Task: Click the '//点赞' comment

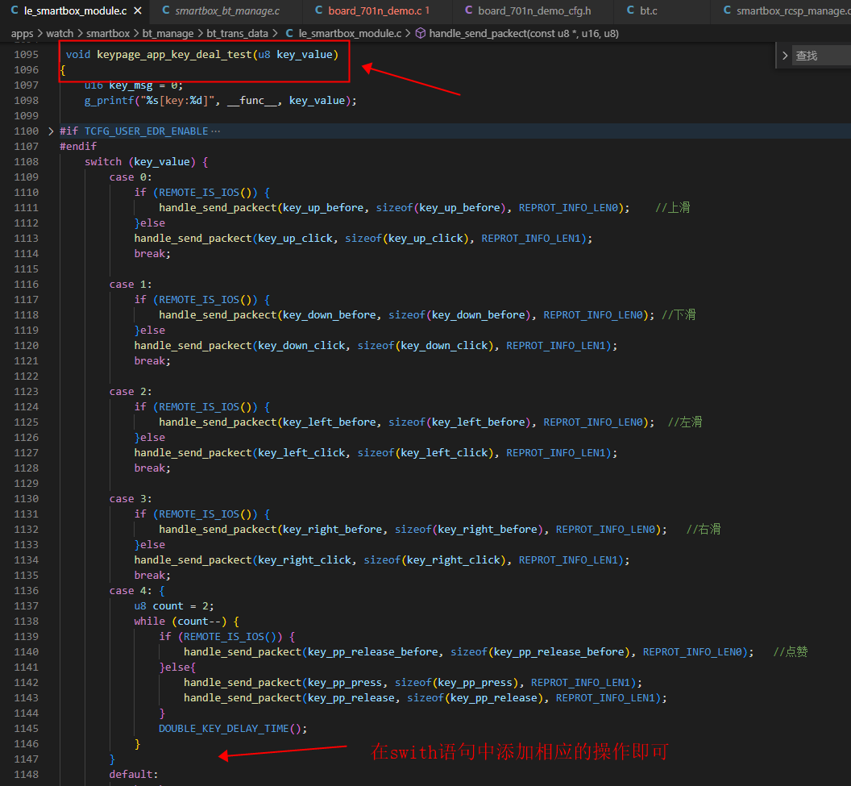Action: (x=791, y=652)
